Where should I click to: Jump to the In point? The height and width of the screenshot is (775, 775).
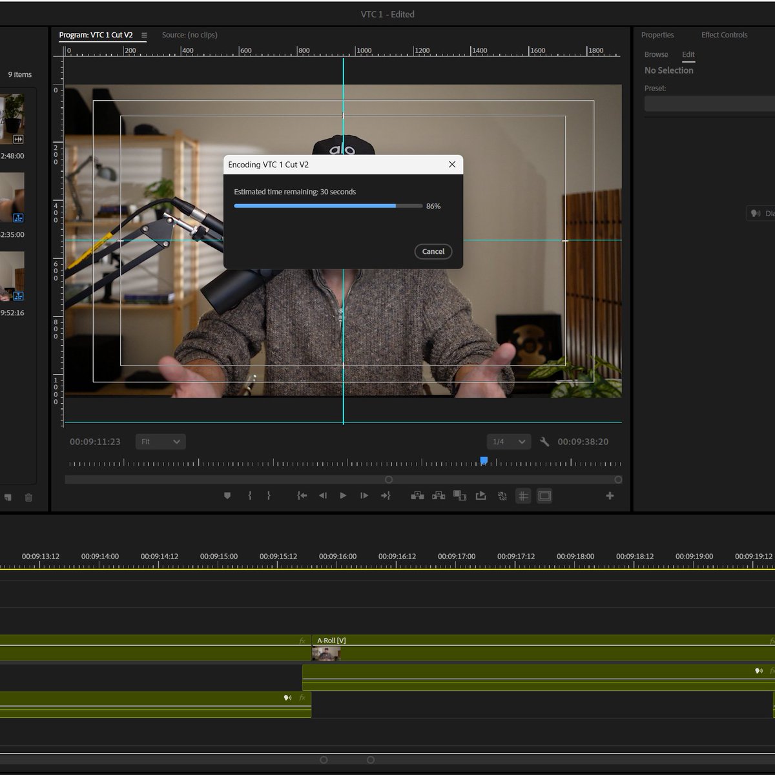[x=302, y=496]
